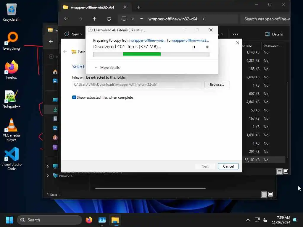
Task: Switch front window to large icons view
Action: pyautogui.click(x=286, y=171)
